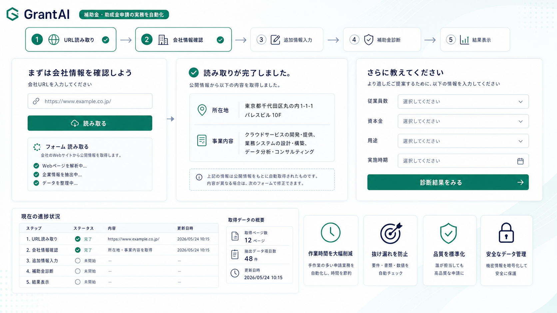Open the 資本金 dropdown

click(x=463, y=121)
